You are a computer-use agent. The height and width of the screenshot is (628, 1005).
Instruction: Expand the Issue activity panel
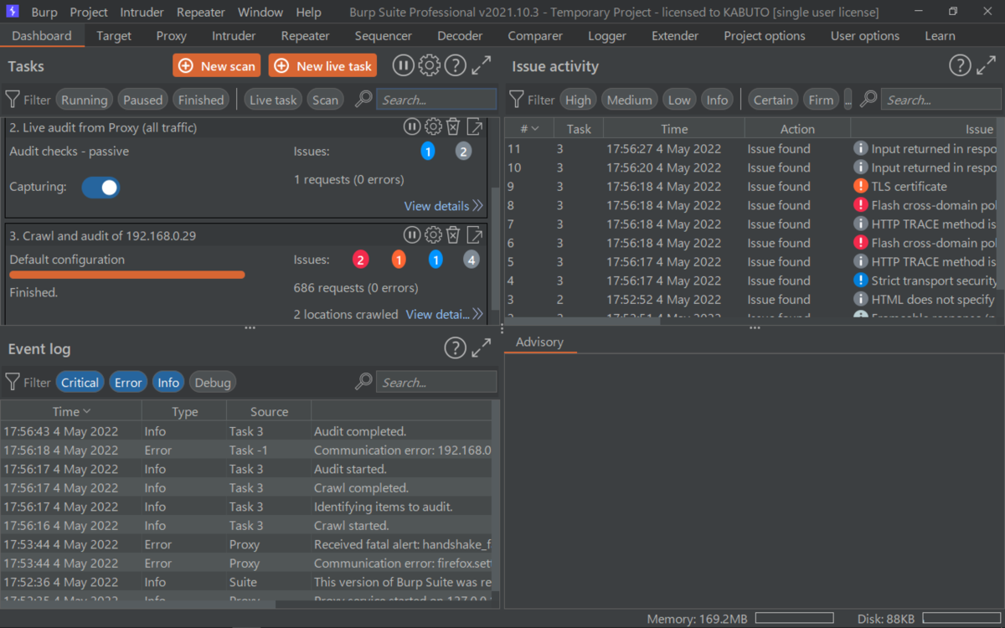coord(987,66)
